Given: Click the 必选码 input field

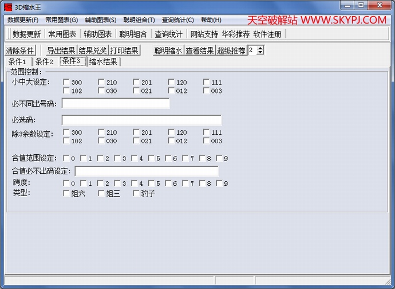Looking at the screenshot, I should click(x=141, y=120).
